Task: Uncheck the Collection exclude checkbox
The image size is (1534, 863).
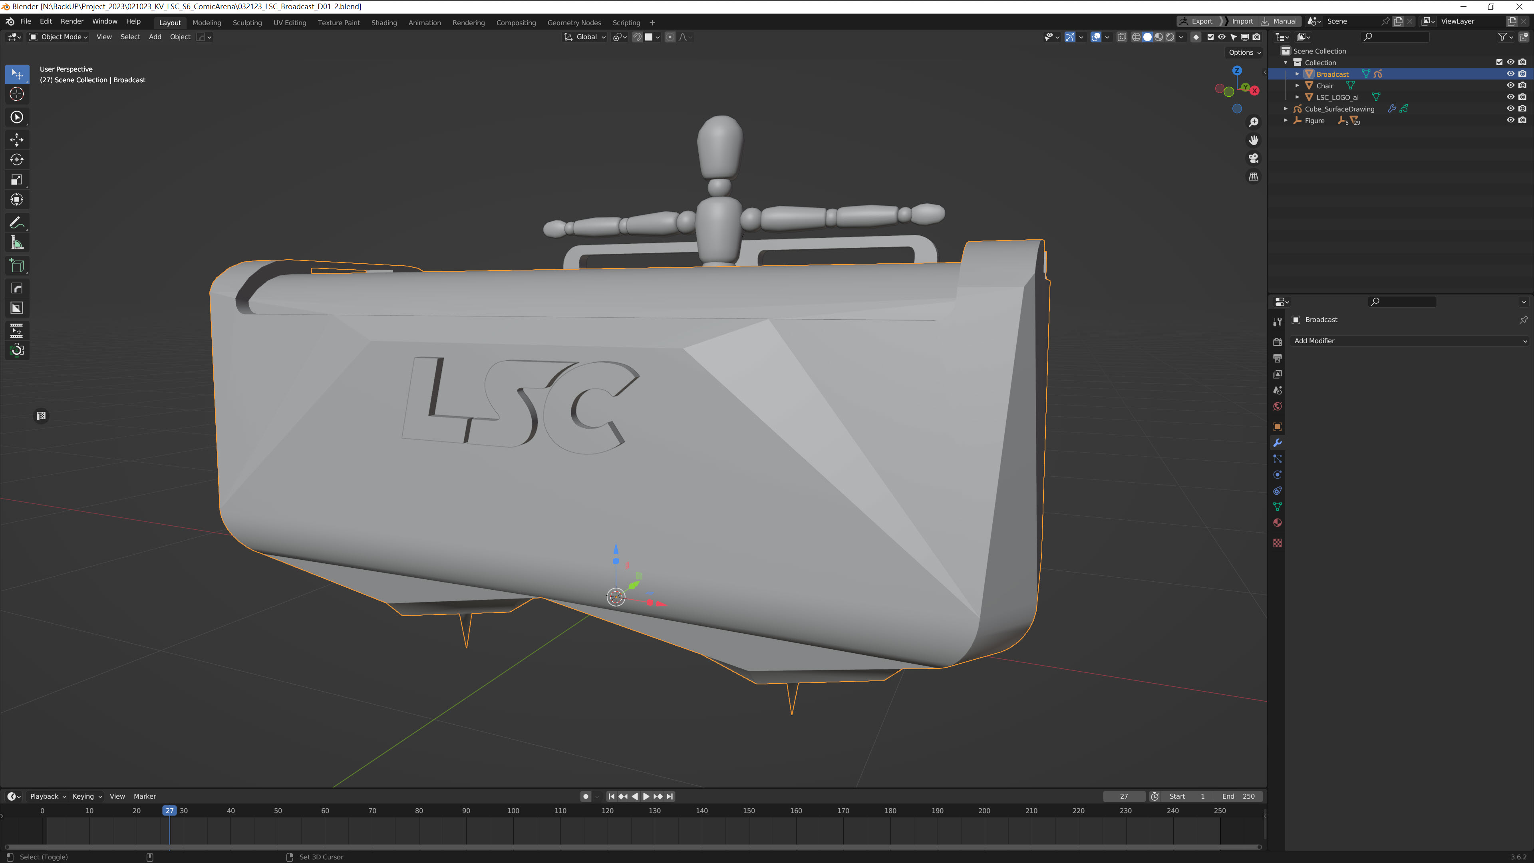Action: tap(1499, 63)
